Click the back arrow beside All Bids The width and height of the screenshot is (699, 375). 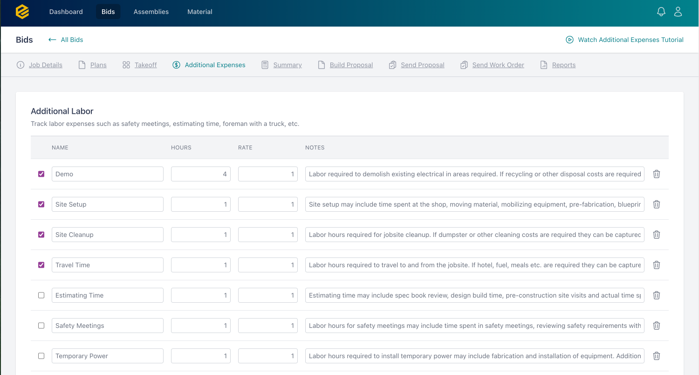(52, 40)
